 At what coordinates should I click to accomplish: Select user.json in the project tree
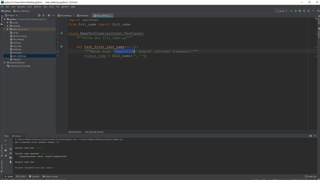coord(15,59)
